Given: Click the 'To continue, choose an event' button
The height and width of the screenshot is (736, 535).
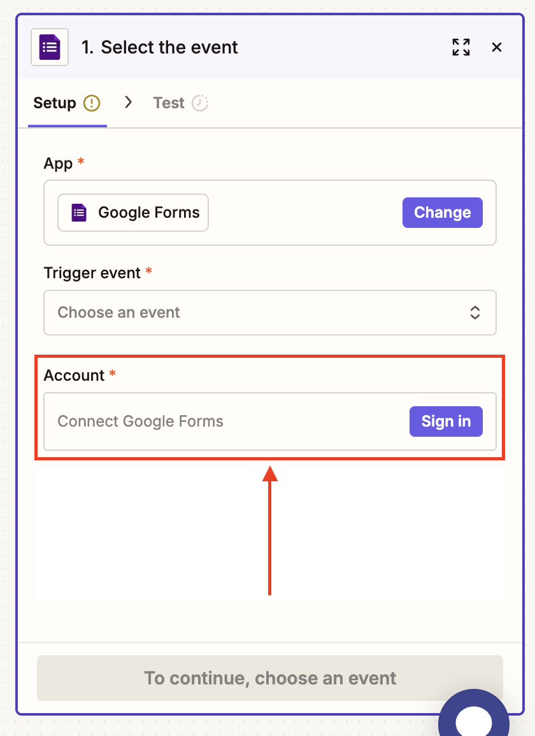Looking at the screenshot, I should [269, 678].
